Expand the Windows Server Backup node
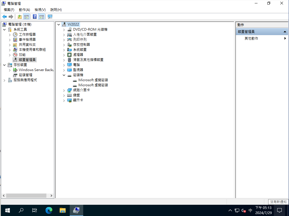Viewport: 289px width, 216px height. pyautogui.click(x=10, y=70)
